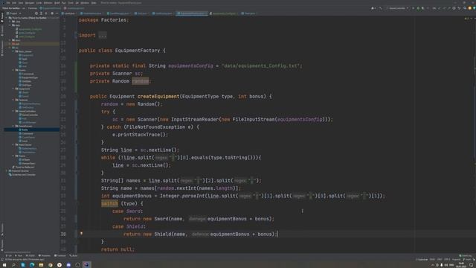The image size is (476, 268).
Task: Click the line separator indicator in status bar
Action: (440, 260)
